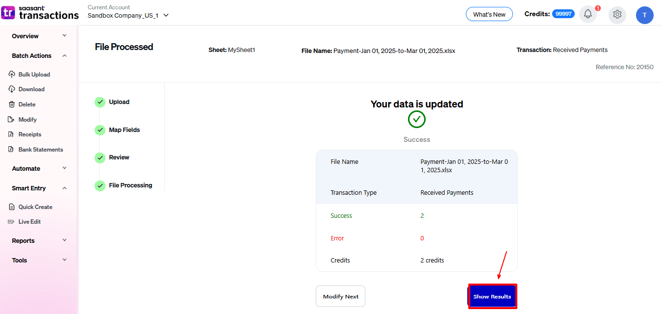Image resolution: width=661 pixels, height=314 pixels.
Task: Click the Show Results button
Action: [492, 296]
